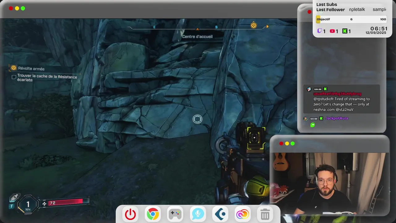Click the Objectif goal value 100

click(383, 19)
